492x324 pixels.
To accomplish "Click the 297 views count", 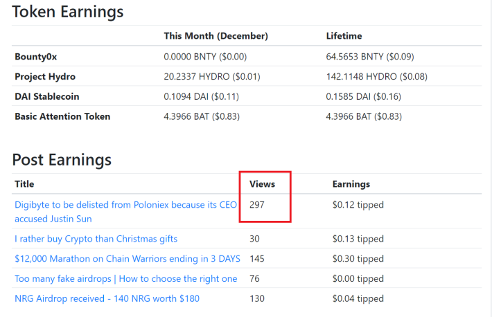I will tap(258, 205).
